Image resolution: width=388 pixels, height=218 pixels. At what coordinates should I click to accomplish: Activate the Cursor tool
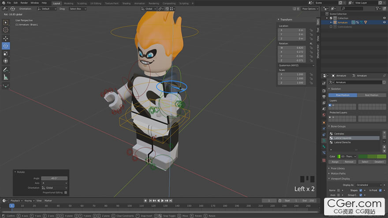5,30
